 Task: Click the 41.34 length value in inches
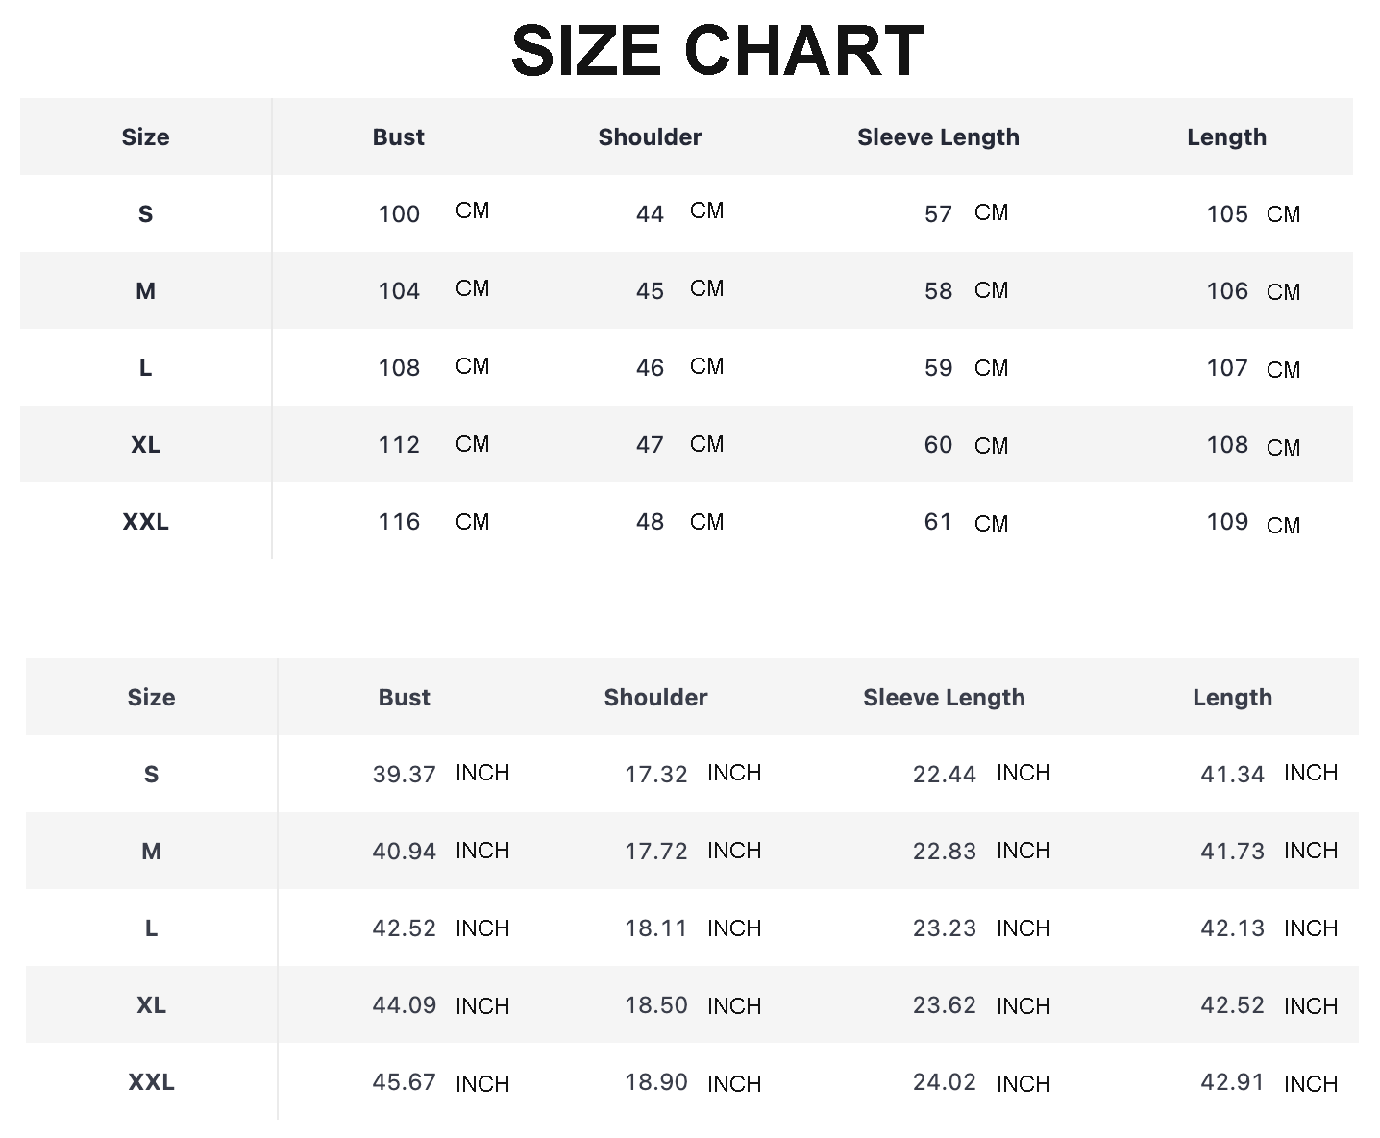(x=1232, y=775)
